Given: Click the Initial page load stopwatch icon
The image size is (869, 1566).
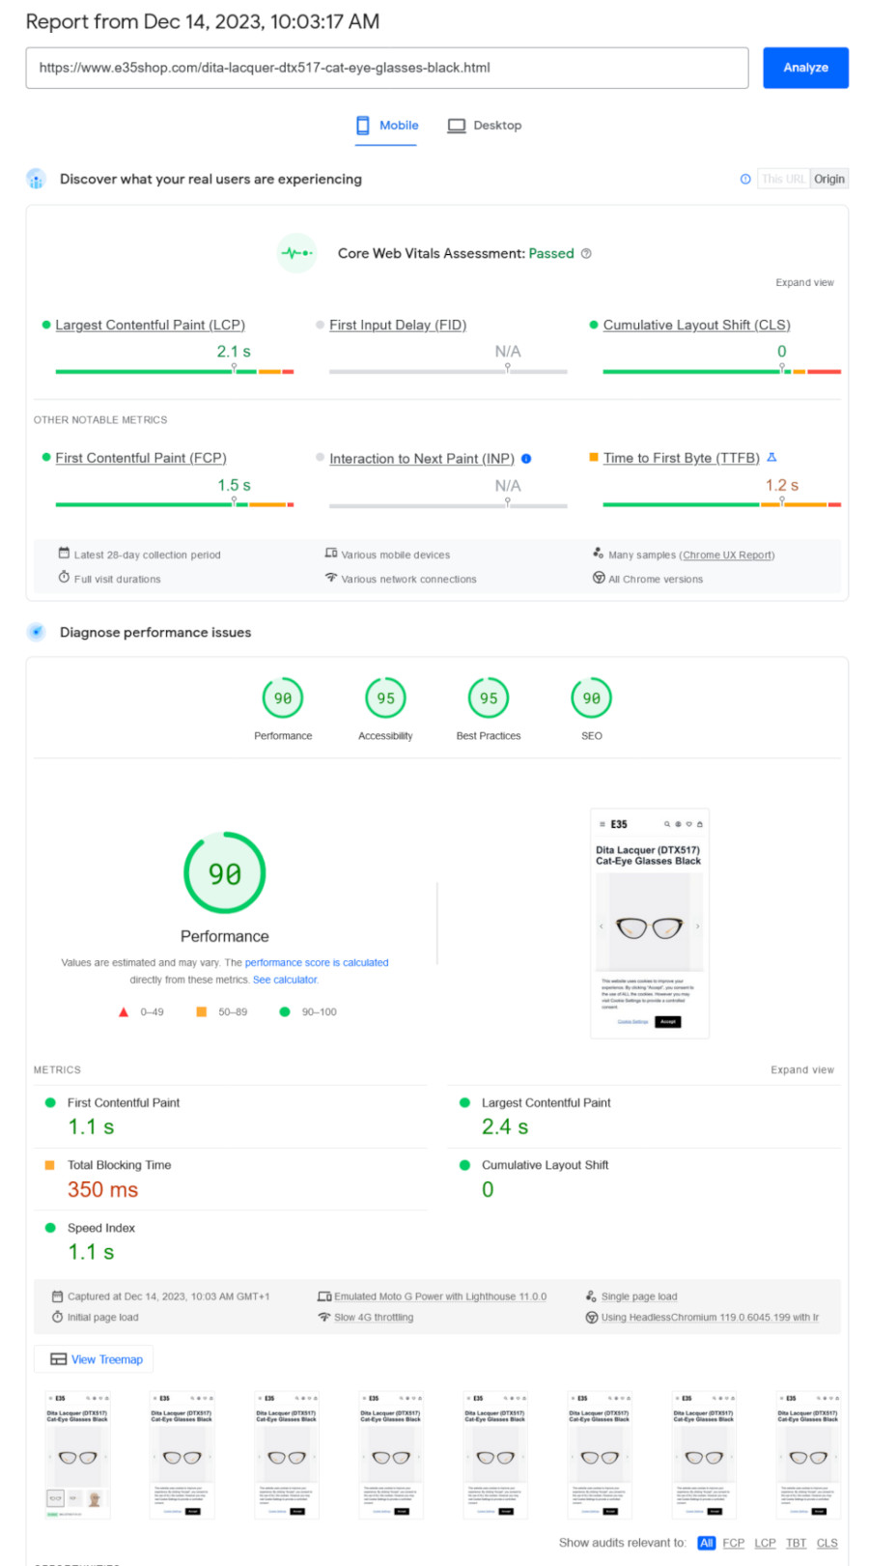Looking at the screenshot, I should (58, 1318).
